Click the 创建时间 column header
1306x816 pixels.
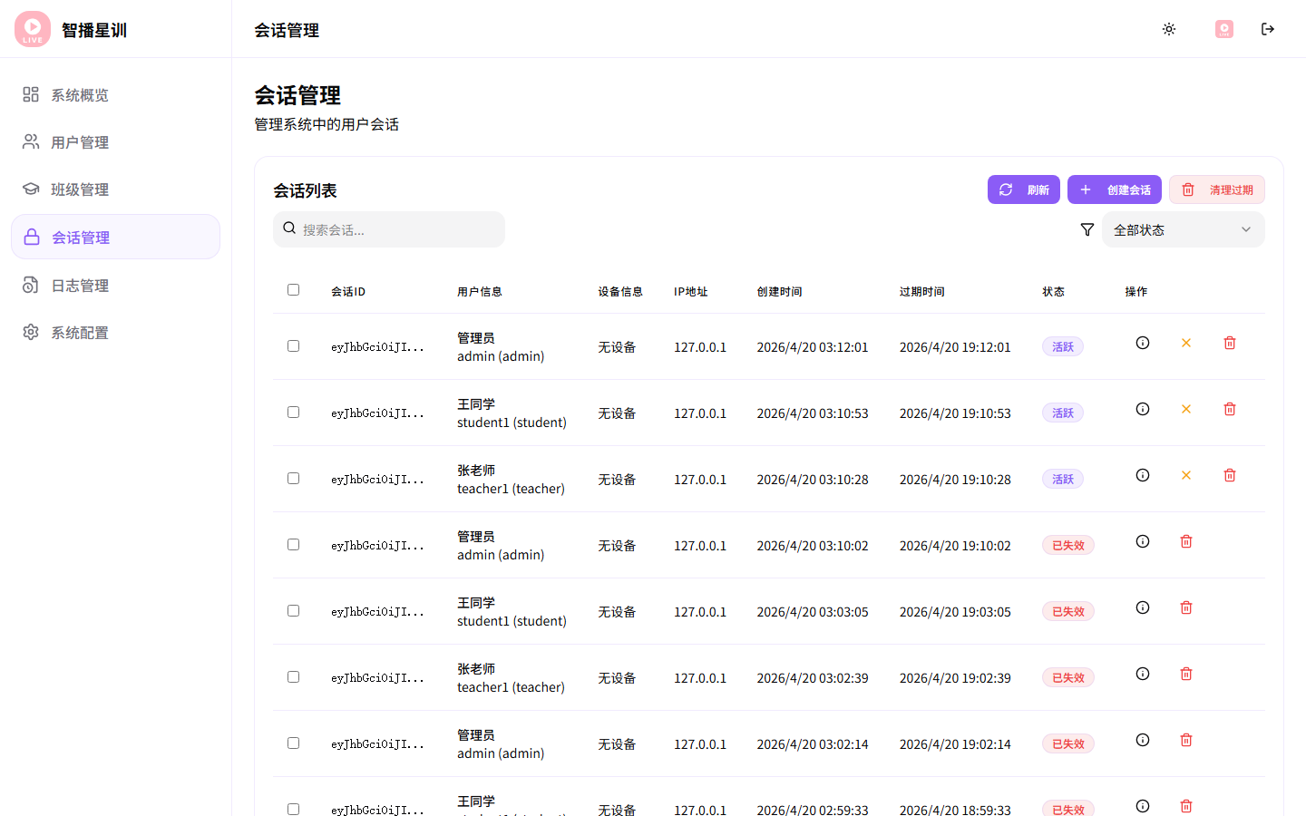coord(779,292)
